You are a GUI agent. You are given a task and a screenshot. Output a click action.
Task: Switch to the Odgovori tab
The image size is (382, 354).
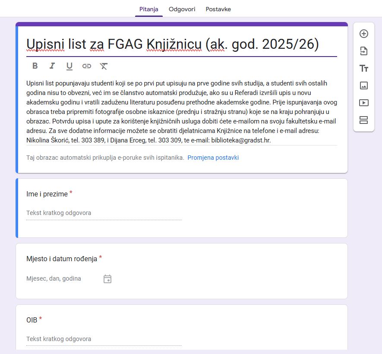(182, 9)
